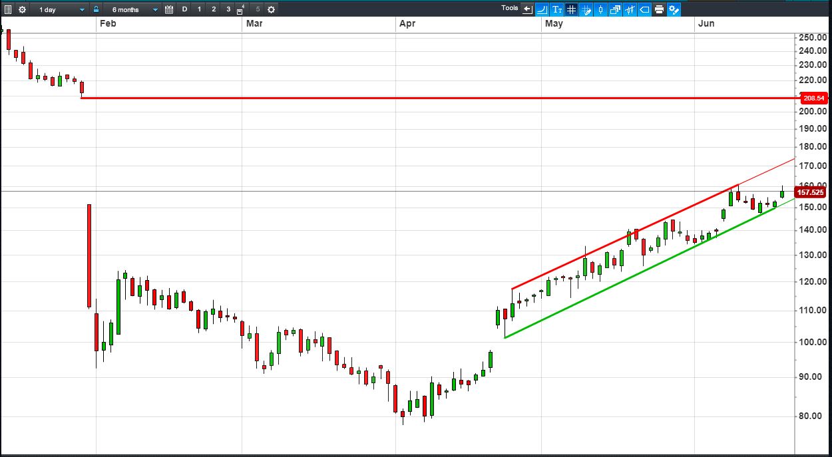Click the 250.00 price axis value
Image resolution: width=832 pixels, height=457 pixels.
pos(813,38)
